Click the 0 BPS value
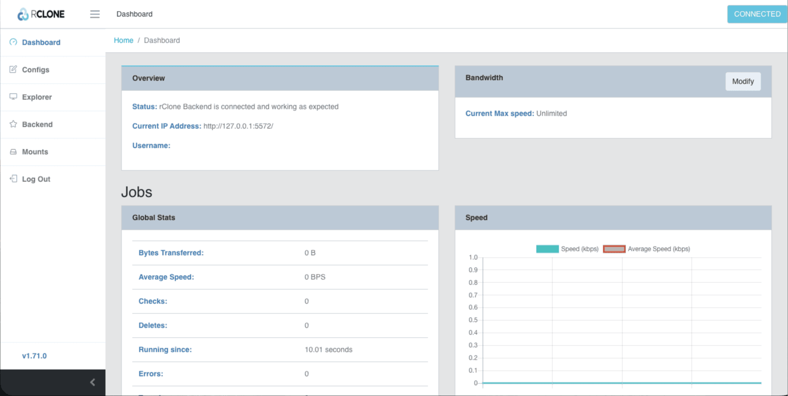Image resolution: width=788 pixels, height=396 pixels. [x=315, y=277]
